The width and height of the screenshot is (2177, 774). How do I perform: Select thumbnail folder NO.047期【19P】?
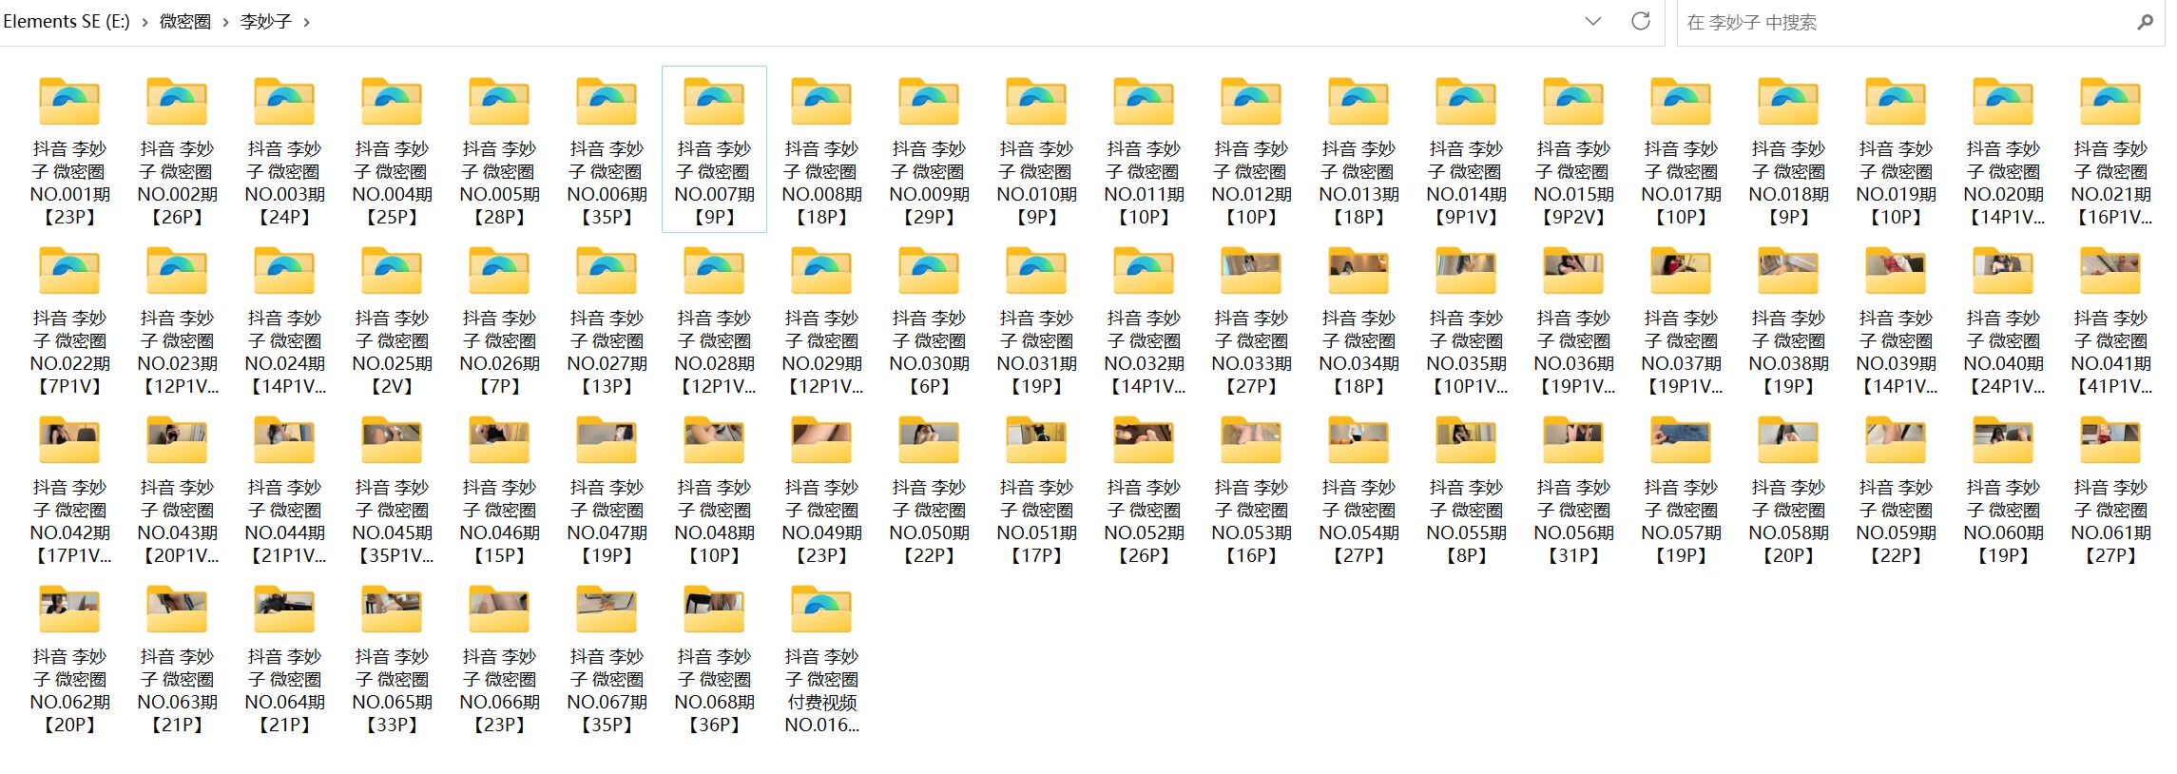tap(607, 489)
